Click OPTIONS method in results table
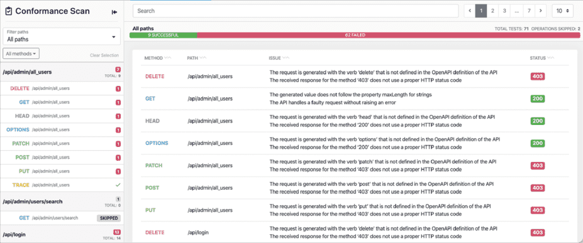Screen dimensions: 583x243 (157, 143)
